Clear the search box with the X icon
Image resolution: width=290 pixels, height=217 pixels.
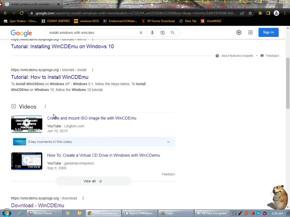tap(141, 33)
